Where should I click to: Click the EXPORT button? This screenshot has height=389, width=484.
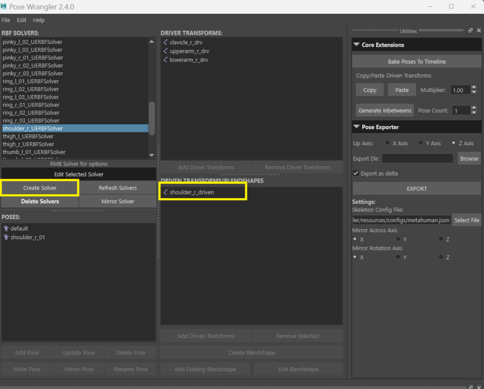click(417, 189)
